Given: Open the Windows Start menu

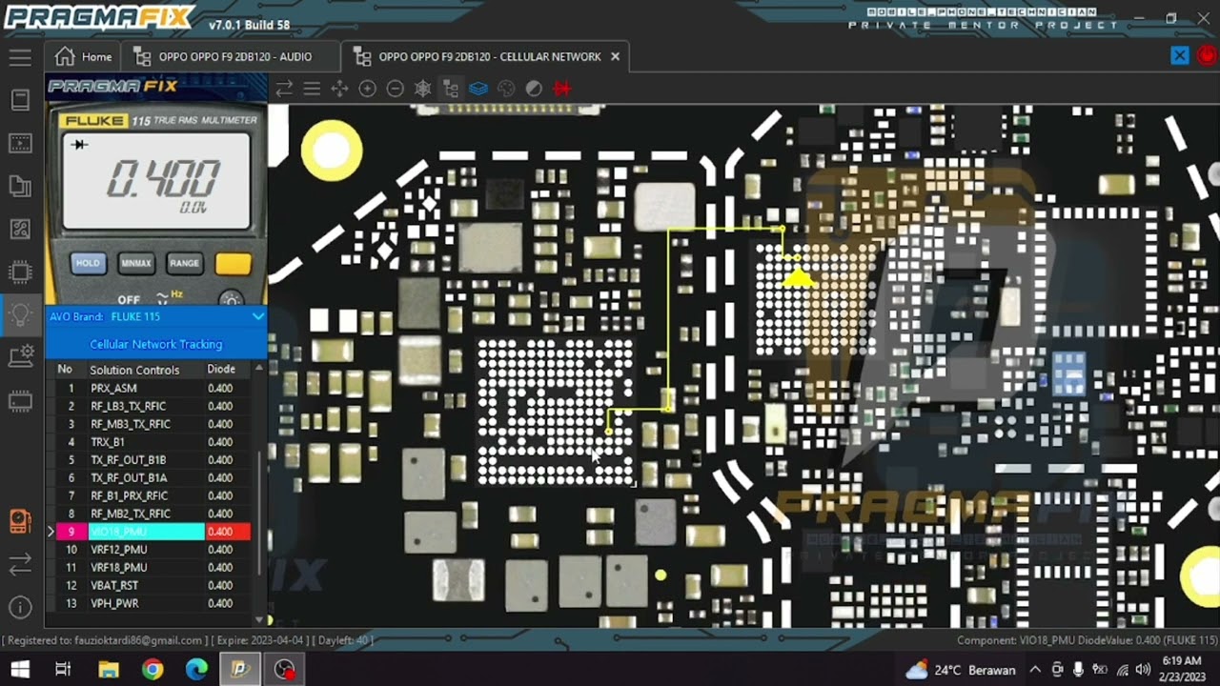Looking at the screenshot, I should tap(19, 670).
